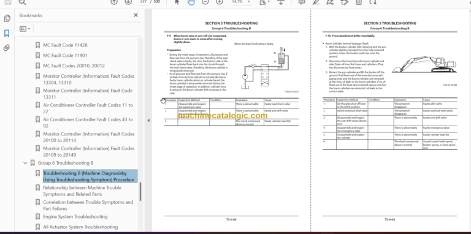This screenshot has width=471, height=234.
Task: Click 'Set the pilot shut-off lever' cell
Action: tap(352, 105)
